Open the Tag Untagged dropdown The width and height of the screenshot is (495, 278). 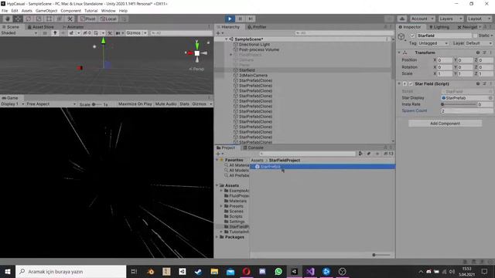tap(433, 43)
